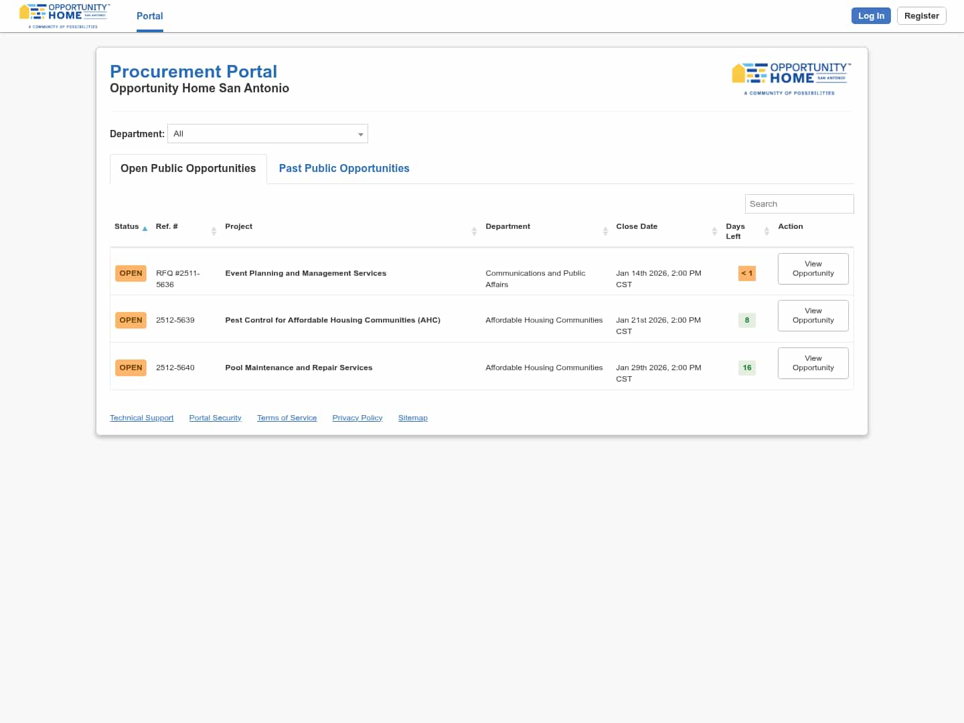Viewport: 964px width, 723px height.
Task: Select the Open Public Opportunities tab
Action: point(188,169)
